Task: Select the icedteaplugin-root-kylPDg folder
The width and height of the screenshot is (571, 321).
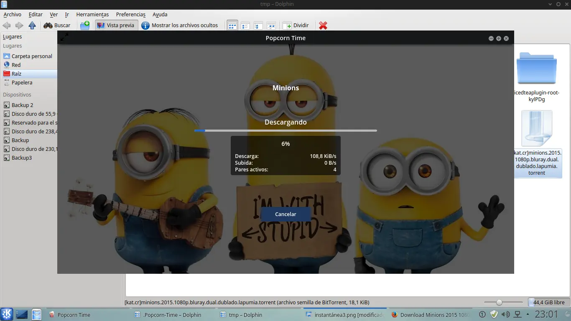Action: click(537, 76)
